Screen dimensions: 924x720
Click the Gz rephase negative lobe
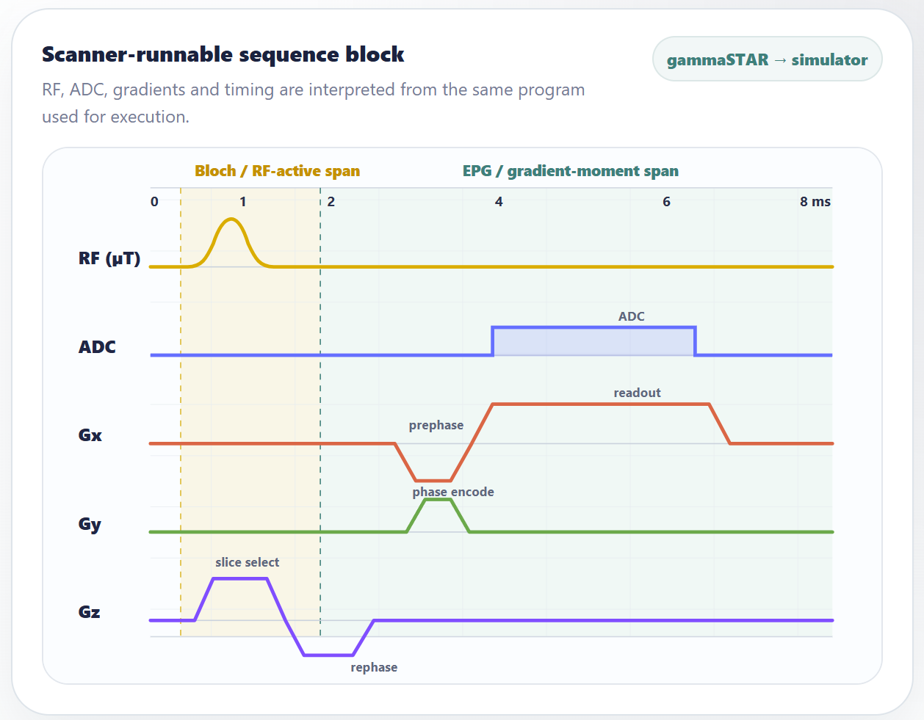click(328, 655)
